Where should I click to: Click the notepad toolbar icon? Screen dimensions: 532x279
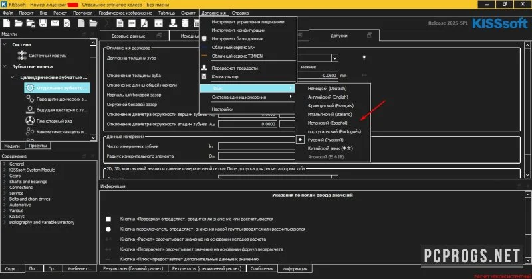pyautogui.click(x=132, y=23)
